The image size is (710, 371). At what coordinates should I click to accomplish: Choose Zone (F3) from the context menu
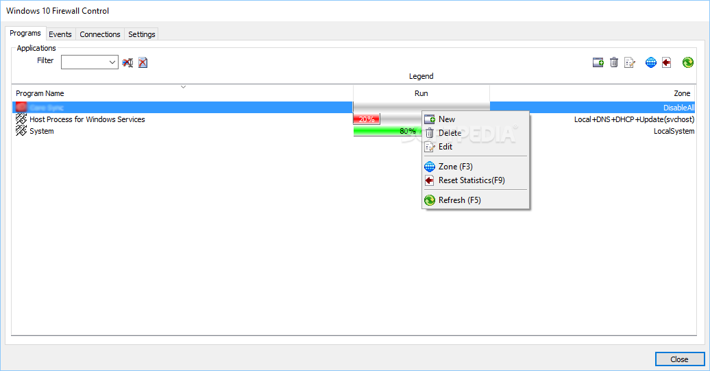tap(476, 167)
